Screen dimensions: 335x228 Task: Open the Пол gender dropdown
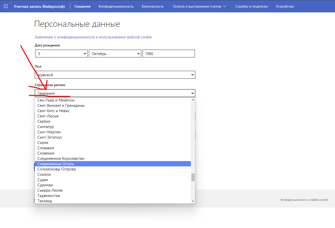point(115,75)
